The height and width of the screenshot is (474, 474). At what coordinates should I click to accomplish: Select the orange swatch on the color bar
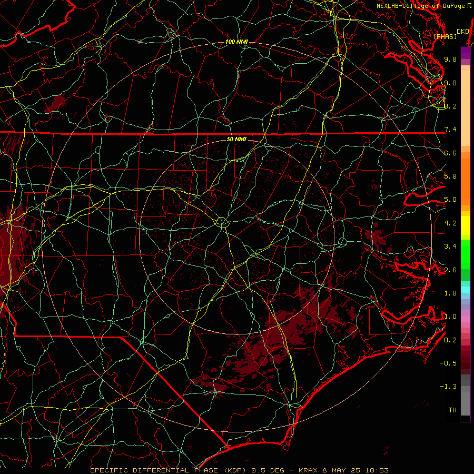pos(465,181)
